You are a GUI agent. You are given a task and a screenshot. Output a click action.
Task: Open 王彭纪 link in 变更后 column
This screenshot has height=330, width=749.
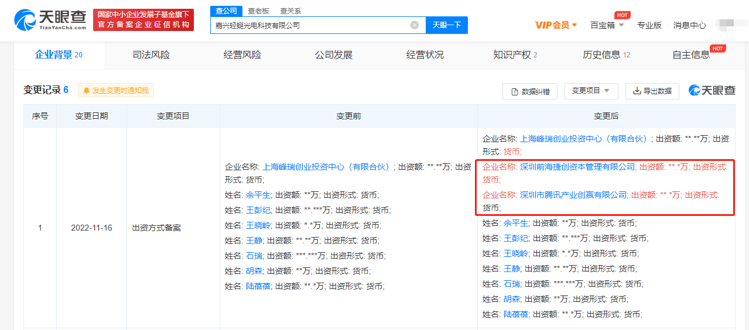[x=516, y=238]
